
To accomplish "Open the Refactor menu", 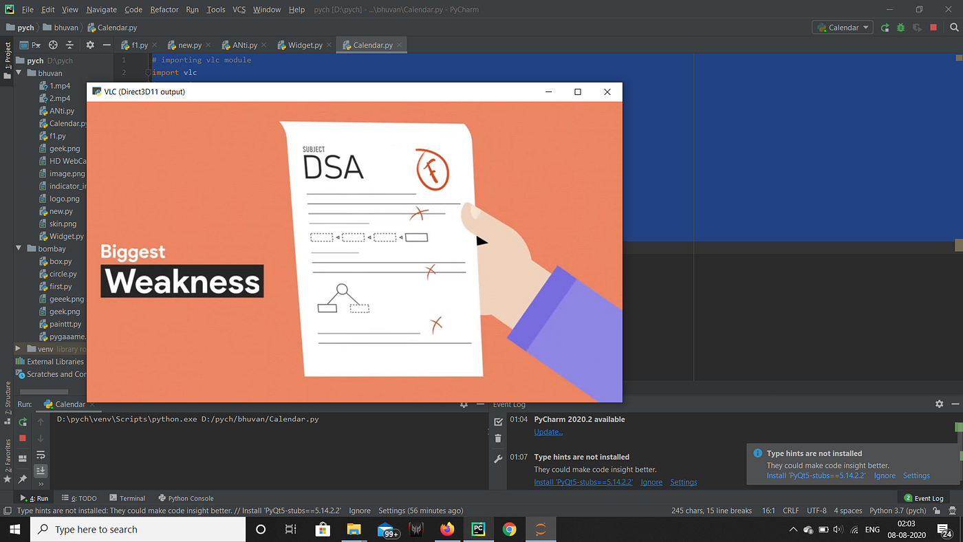I will (164, 10).
